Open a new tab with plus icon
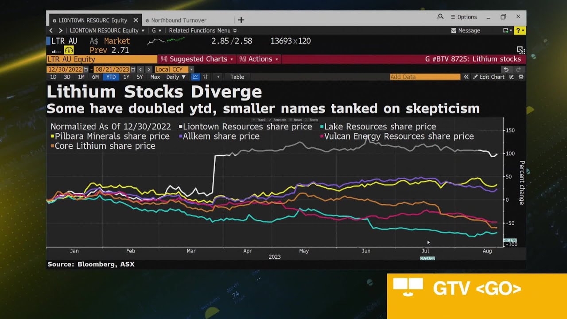Screen dimensions: 567x319 pos(241,20)
